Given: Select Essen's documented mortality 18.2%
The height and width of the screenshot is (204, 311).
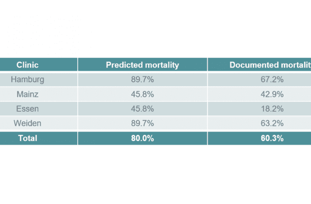Looking at the screenshot, I should click(x=272, y=109).
